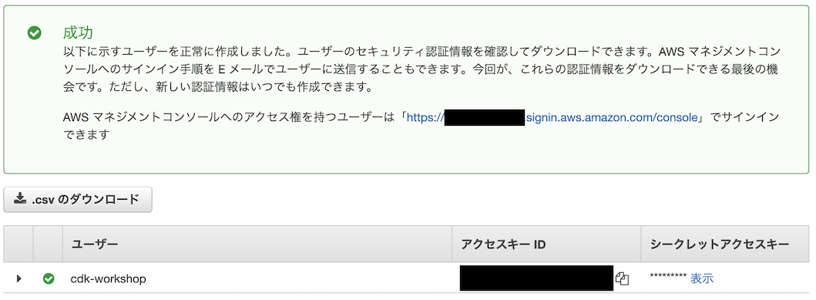Show the secret access key via 表示

tap(701, 278)
